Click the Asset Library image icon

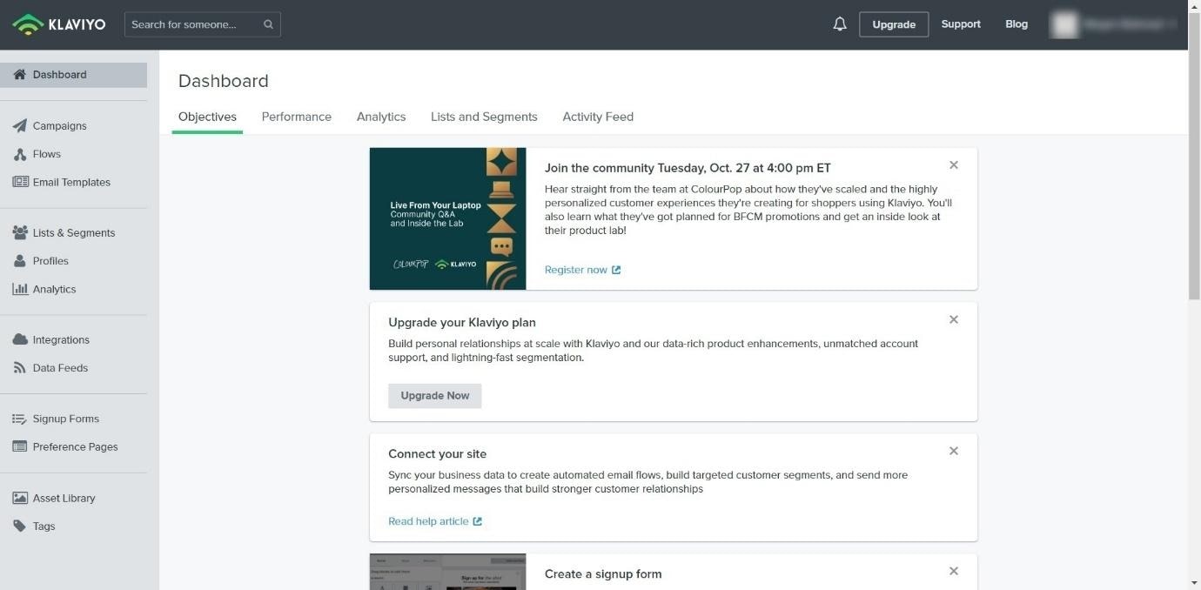(20, 498)
